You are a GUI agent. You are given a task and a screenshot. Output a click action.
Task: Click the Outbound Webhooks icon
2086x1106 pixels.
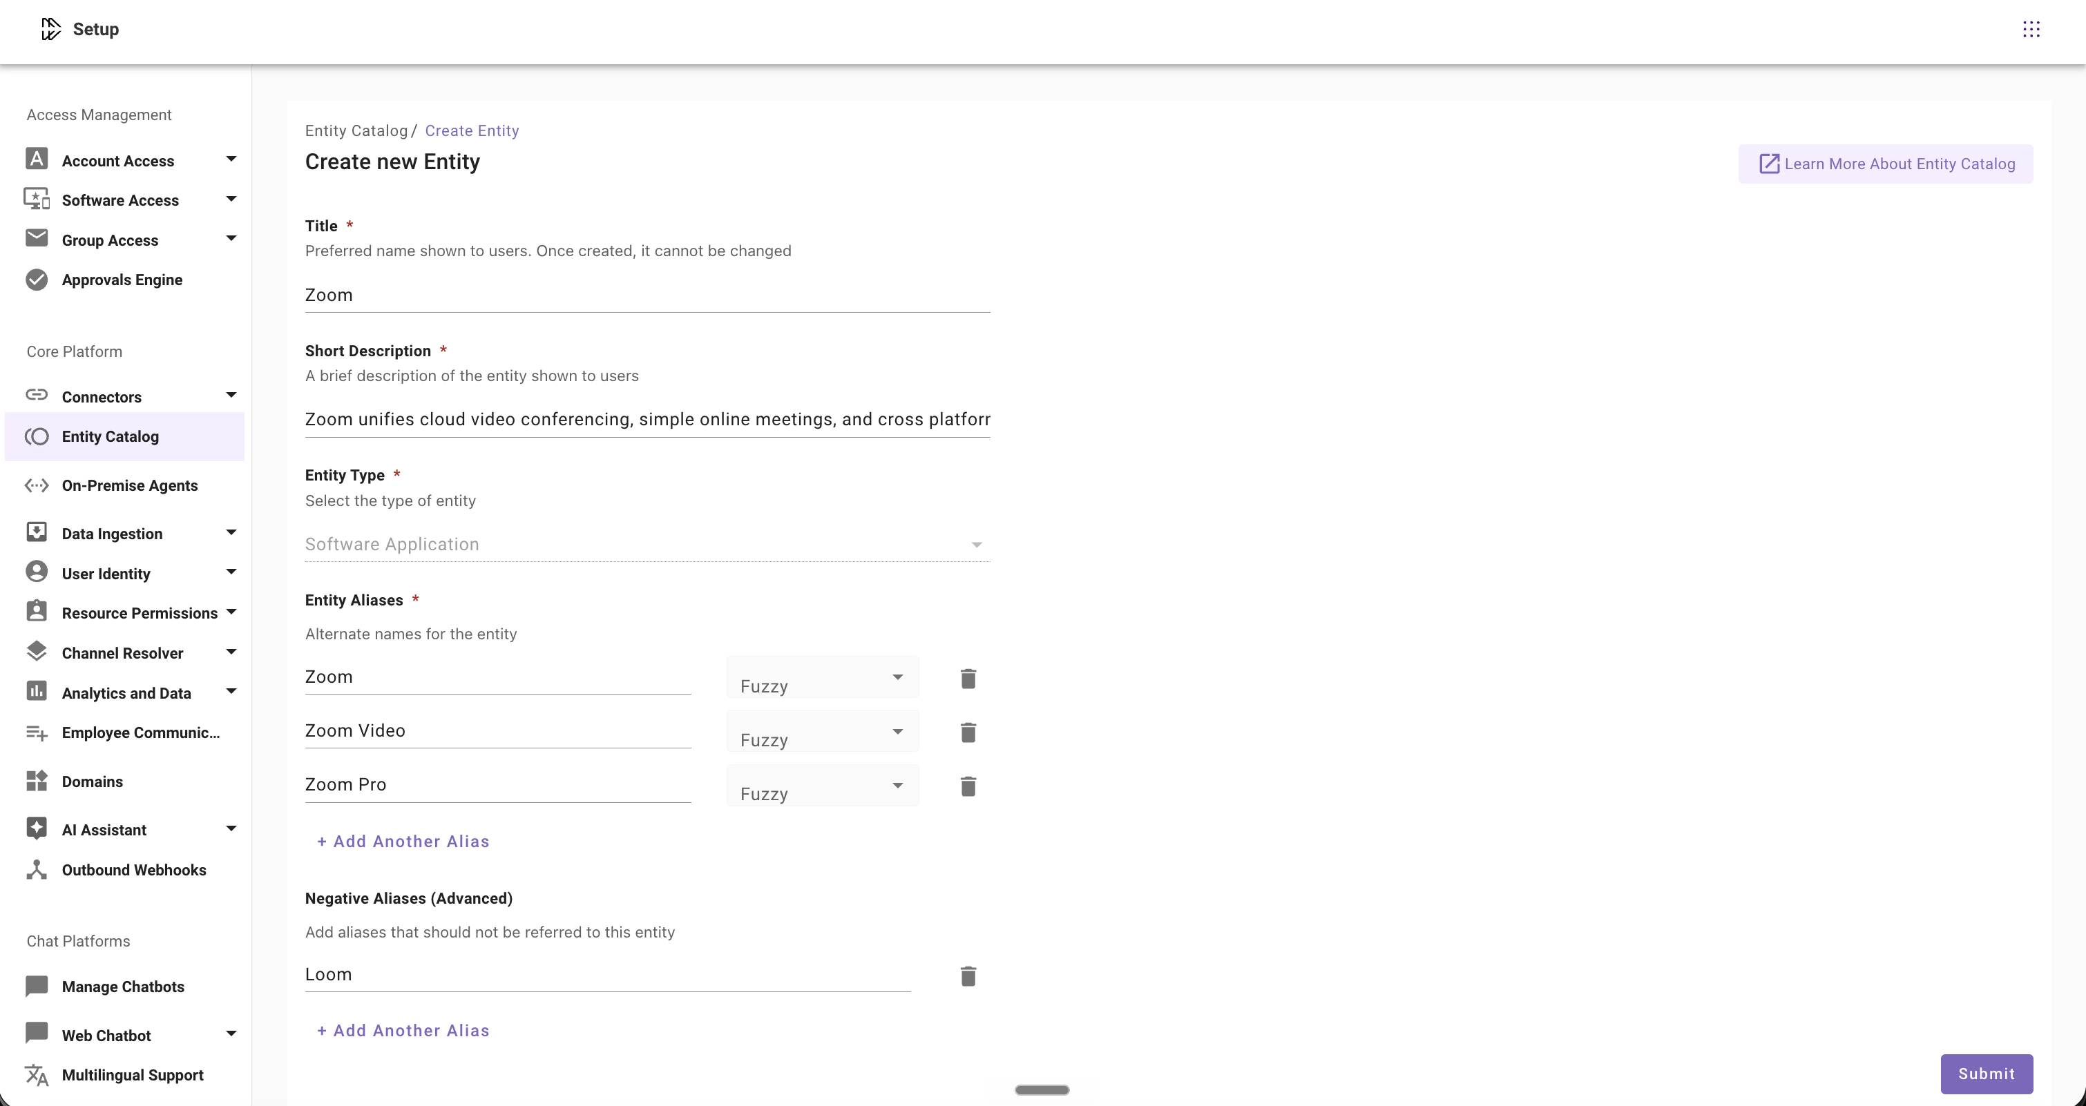point(37,870)
